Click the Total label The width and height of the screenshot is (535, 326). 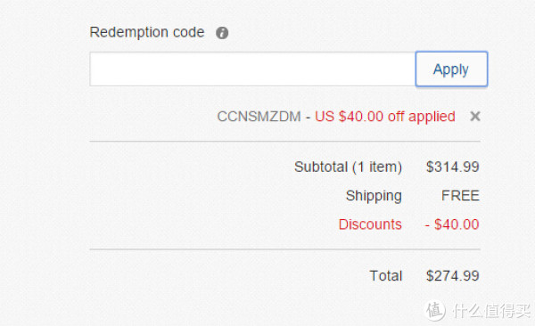click(386, 275)
